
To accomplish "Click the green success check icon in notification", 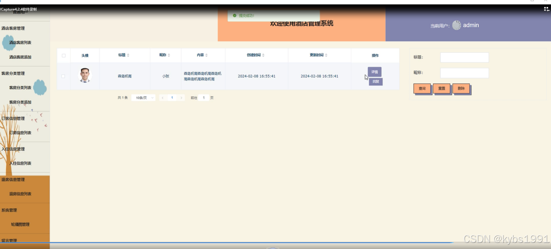I will pyautogui.click(x=234, y=16).
